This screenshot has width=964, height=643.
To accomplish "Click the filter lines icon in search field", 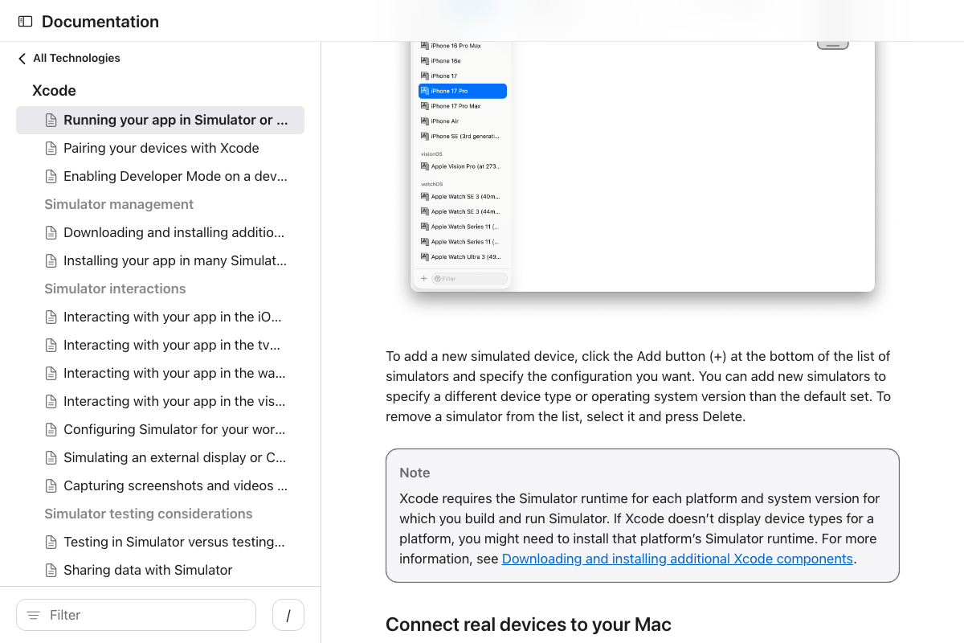I will pyautogui.click(x=33, y=615).
